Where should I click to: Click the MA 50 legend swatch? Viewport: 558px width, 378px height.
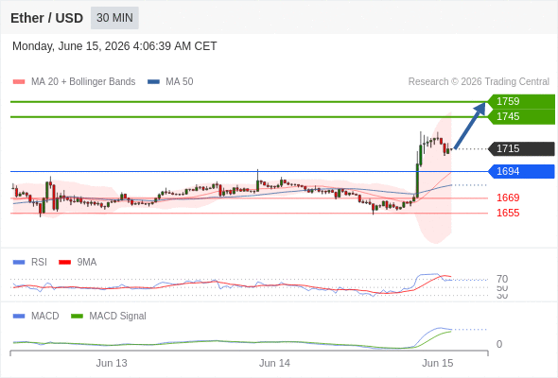(153, 82)
